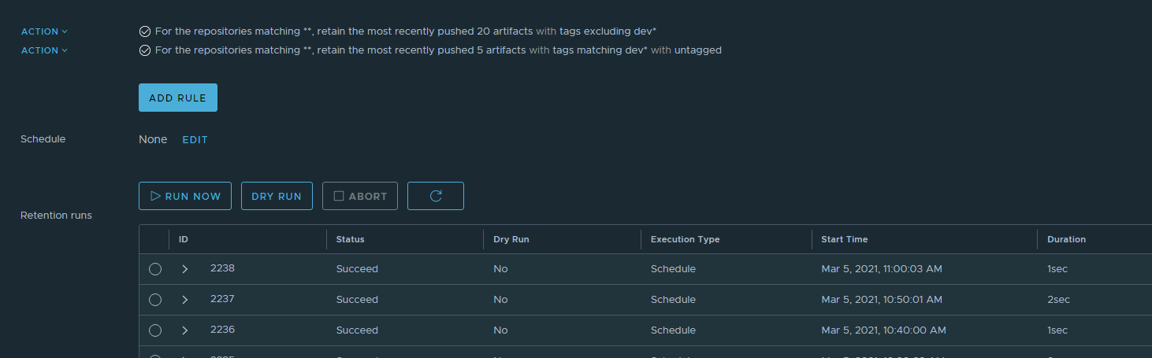Click the schedule value None
The width and height of the screenshot is (1152, 358).
pos(153,139)
